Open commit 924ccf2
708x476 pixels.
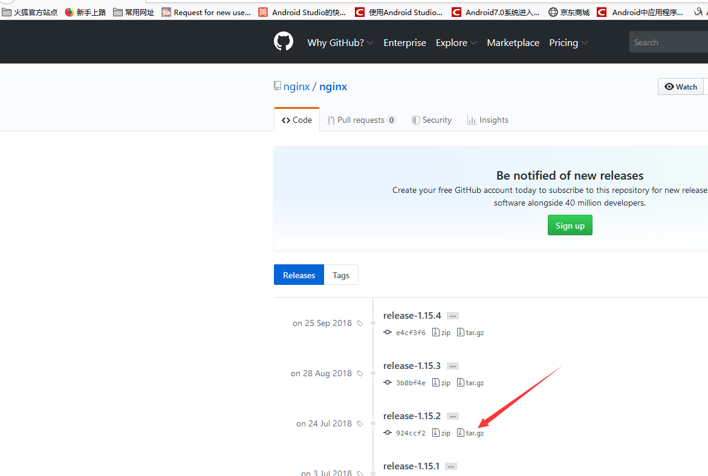point(411,432)
